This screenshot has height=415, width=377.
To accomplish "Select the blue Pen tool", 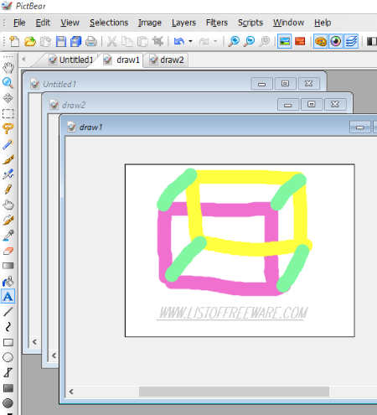I will coord(8,144).
